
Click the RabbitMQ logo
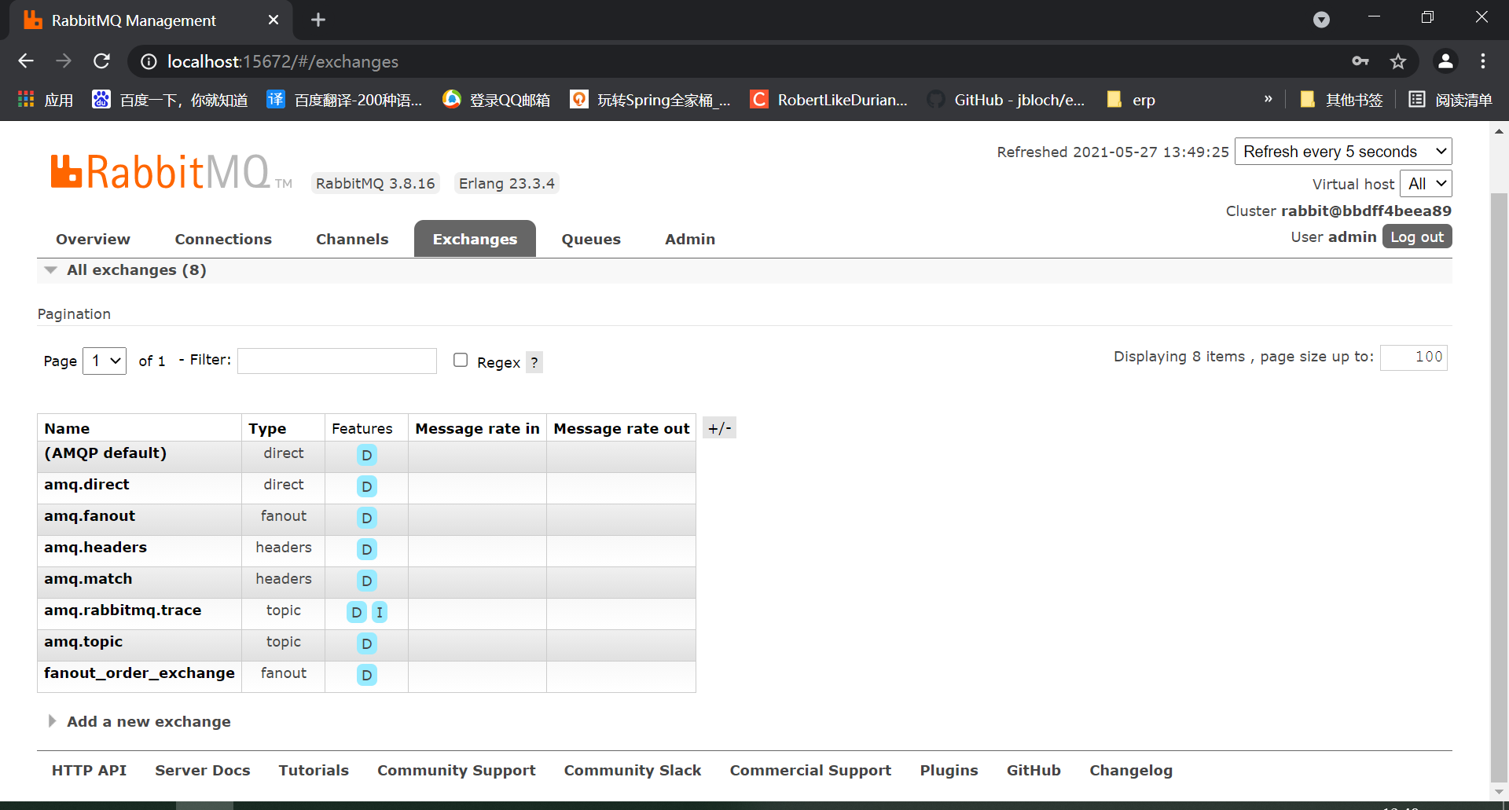(x=171, y=172)
